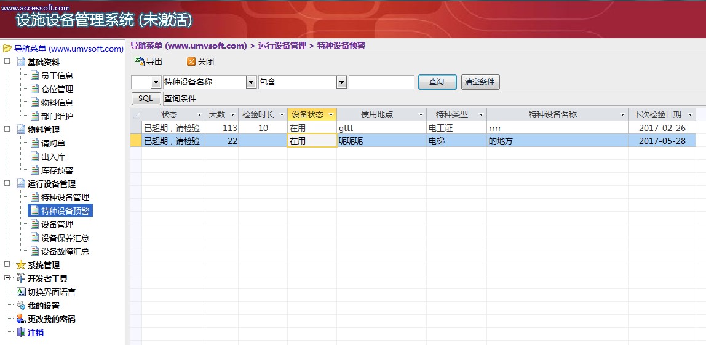
Task: Click 注销 to log out
Action: pyautogui.click(x=36, y=333)
